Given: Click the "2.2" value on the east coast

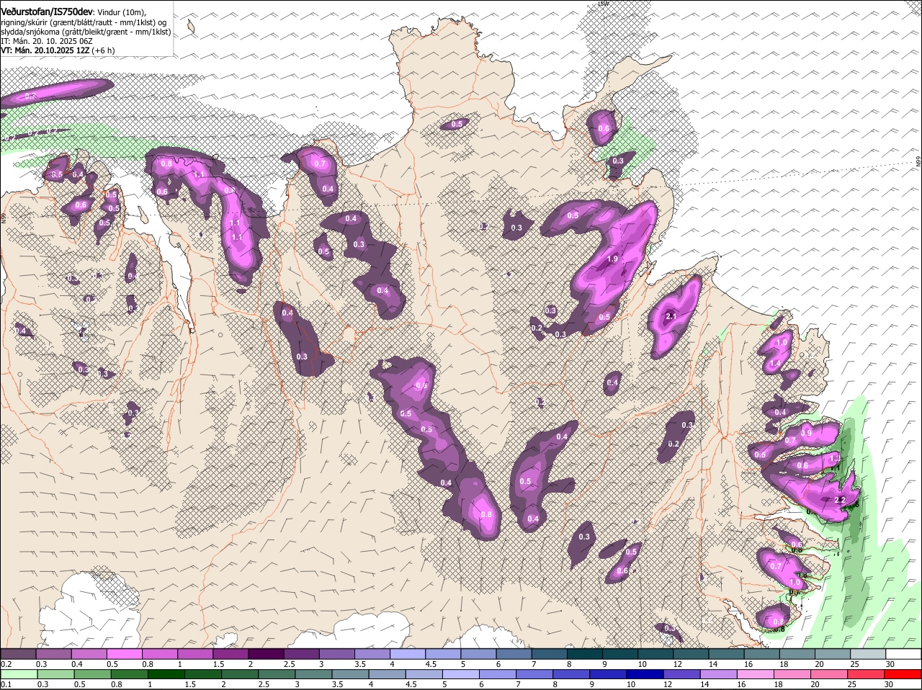Looking at the screenshot, I should click(x=840, y=500).
